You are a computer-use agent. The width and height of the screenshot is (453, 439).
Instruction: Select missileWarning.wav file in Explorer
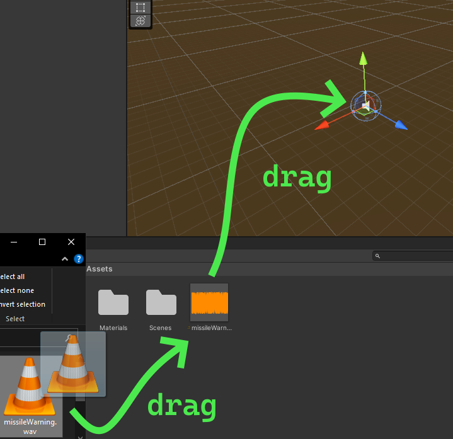pyautogui.click(x=29, y=391)
